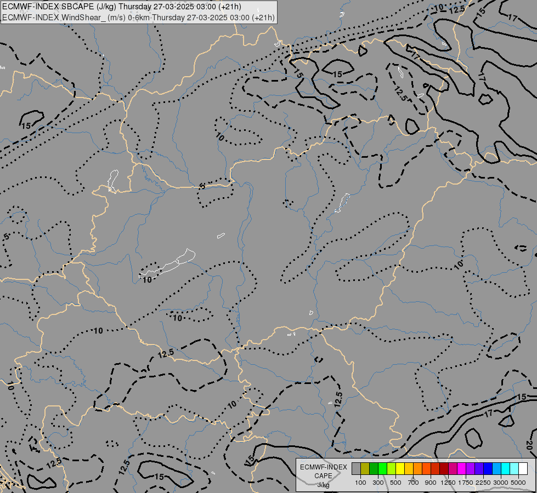The image size is (537, 493).
Task: Click the 2250 legend value
Action: (x=483, y=483)
